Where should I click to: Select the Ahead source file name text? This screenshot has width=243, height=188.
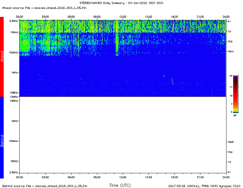(x=44, y=8)
